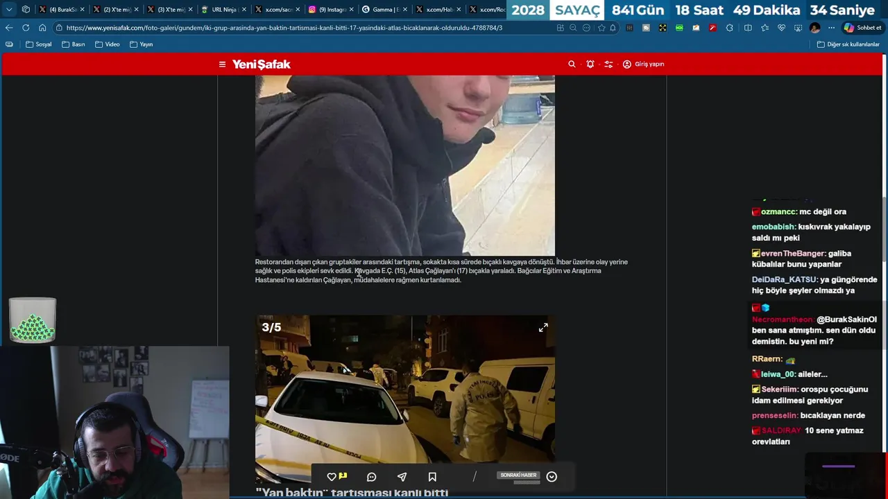Click the bell icon in address bar
This screenshot has height=499, width=888.
613,28
